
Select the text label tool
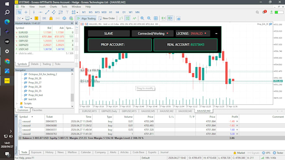(x=67, y=12)
